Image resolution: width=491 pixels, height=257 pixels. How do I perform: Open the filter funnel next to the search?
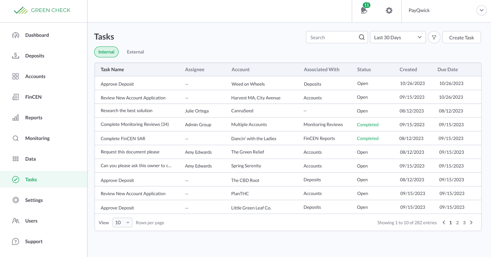pos(434,37)
